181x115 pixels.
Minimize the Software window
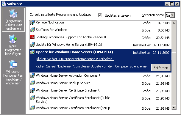click(167, 4)
